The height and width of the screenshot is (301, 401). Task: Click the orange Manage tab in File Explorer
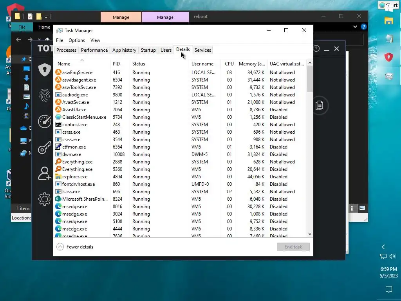(121, 17)
